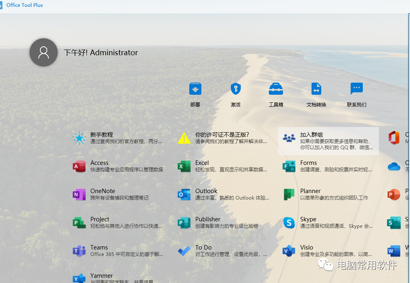Image resolution: width=410 pixels, height=283 pixels.
Task: Click the greeting text 下午好! Administrator
Action: 100,52
